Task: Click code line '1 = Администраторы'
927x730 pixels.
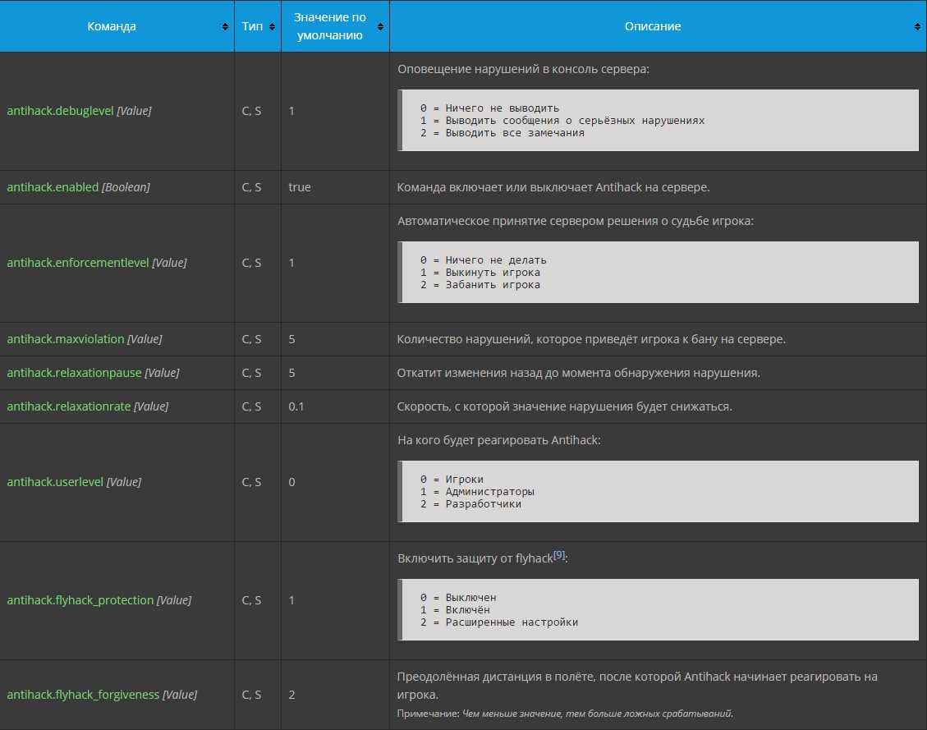Action: 477,492
